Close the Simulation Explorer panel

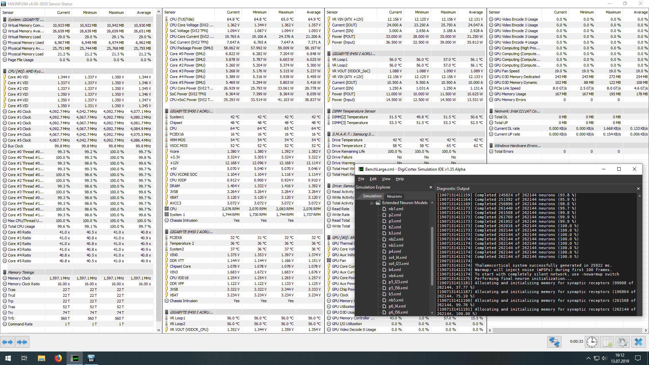[x=431, y=187]
